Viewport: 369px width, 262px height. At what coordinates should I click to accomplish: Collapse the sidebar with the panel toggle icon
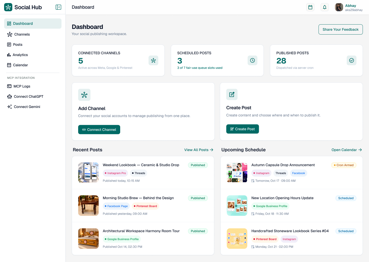[58, 7]
